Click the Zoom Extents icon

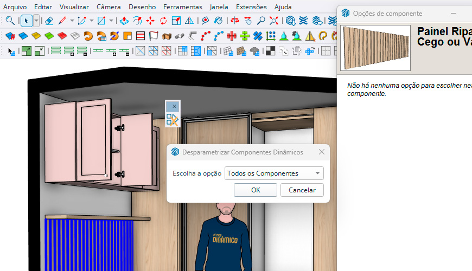pos(274,21)
